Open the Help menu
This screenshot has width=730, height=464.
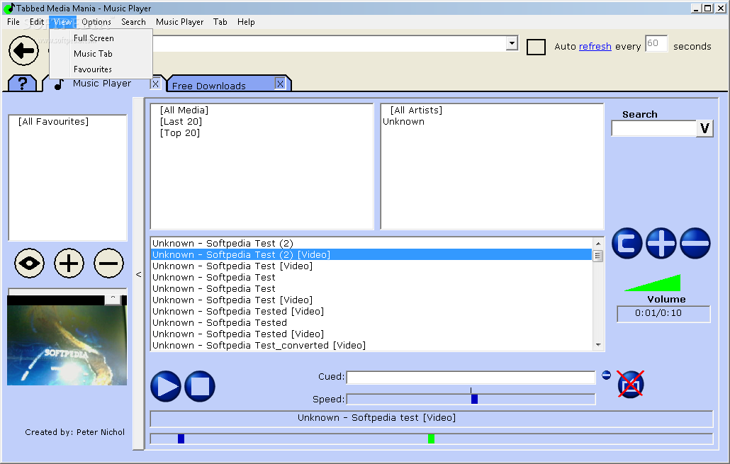click(246, 22)
